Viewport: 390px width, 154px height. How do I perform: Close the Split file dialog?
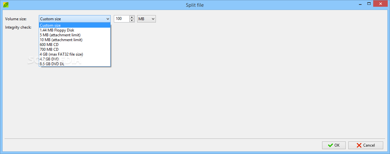click(x=380, y=4)
